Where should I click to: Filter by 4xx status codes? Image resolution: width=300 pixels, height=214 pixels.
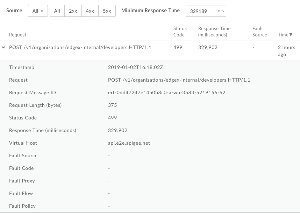[90, 11]
